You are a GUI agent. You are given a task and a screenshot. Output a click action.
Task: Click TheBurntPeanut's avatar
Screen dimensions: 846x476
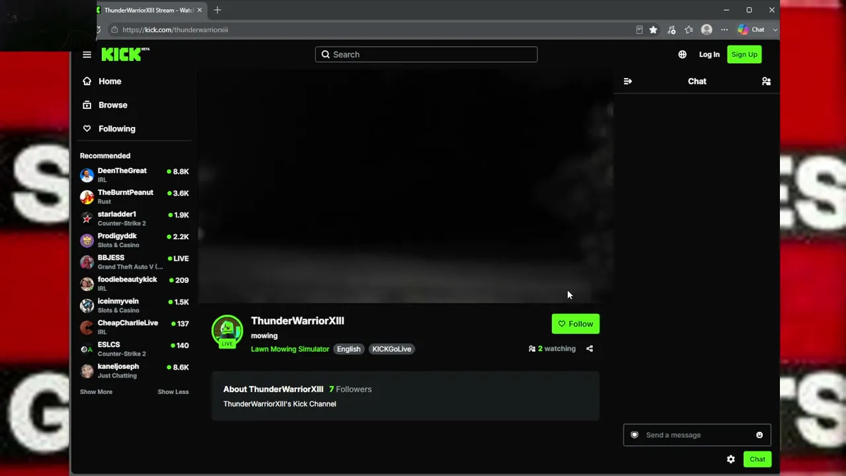tap(87, 197)
